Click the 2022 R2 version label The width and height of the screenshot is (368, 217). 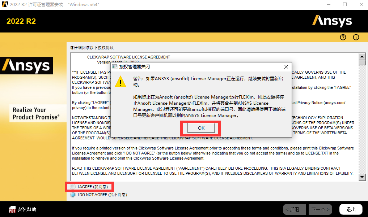coord(21,21)
